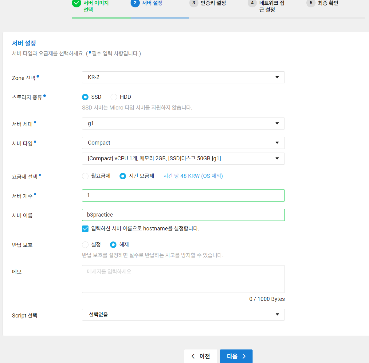Click the 메모 message textarea
Viewport: 369px width, 363px height.
[183, 279]
